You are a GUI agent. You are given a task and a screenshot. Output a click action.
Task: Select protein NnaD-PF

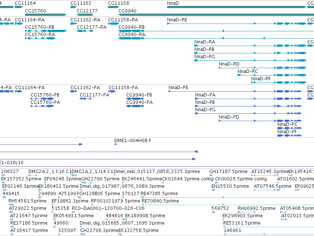(x=289, y=135)
